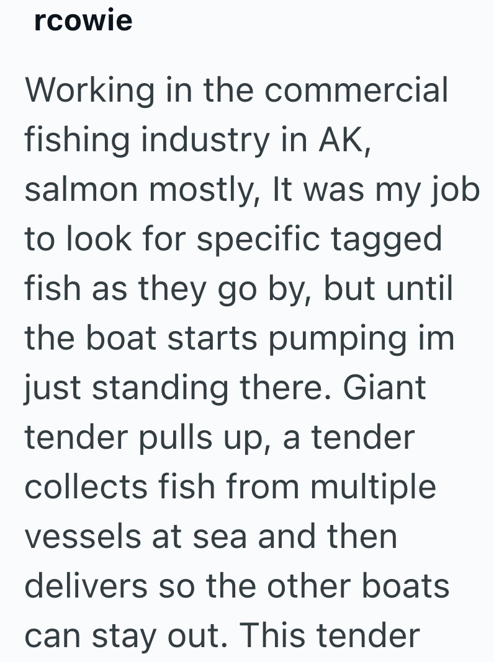This screenshot has height=662, width=494.
Task: Click the words "stay out." in the text
Action: pos(153,635)
